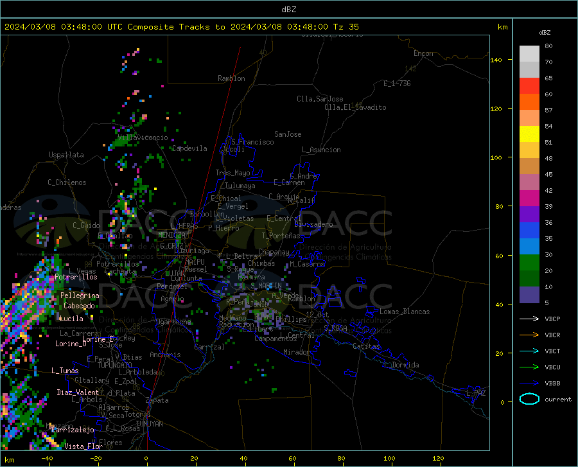Select the orange 57-60 dBZ swatch

click(x=529, y=102)
